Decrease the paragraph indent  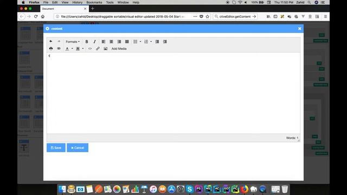tap(157, 42)
